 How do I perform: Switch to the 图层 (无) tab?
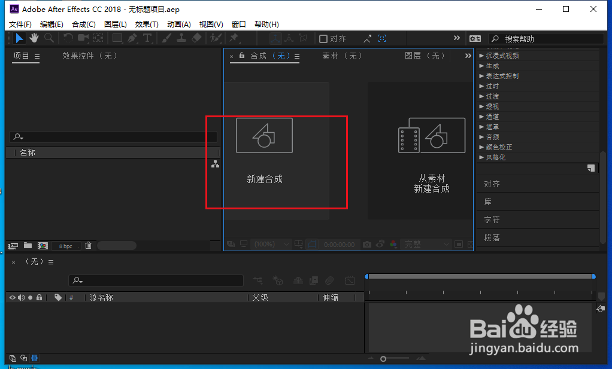pos(425,56)
